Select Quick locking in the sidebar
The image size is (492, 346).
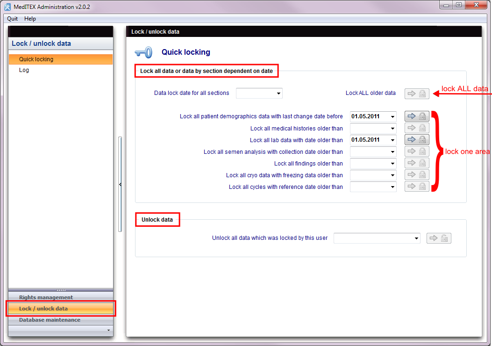(61, 59)
